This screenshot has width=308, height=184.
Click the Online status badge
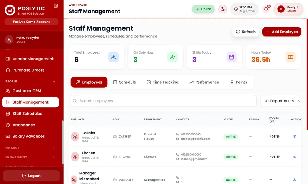pos(203,9)
